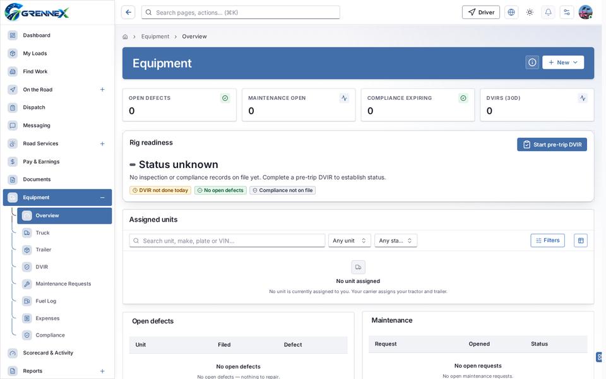This screenshot has height=379, width=606.
Task: Open the settings sliders icon
Action: coord(567,13)
